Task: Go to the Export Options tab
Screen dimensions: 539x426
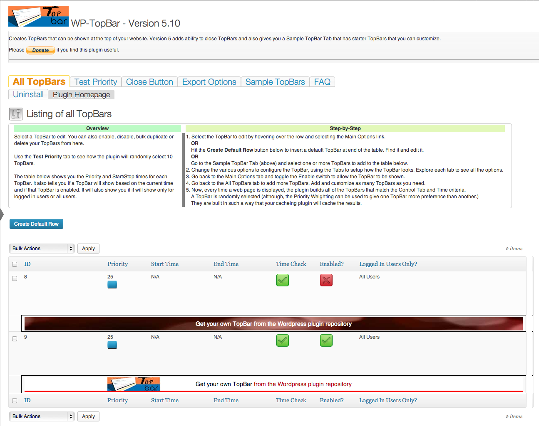Action: 209,82
